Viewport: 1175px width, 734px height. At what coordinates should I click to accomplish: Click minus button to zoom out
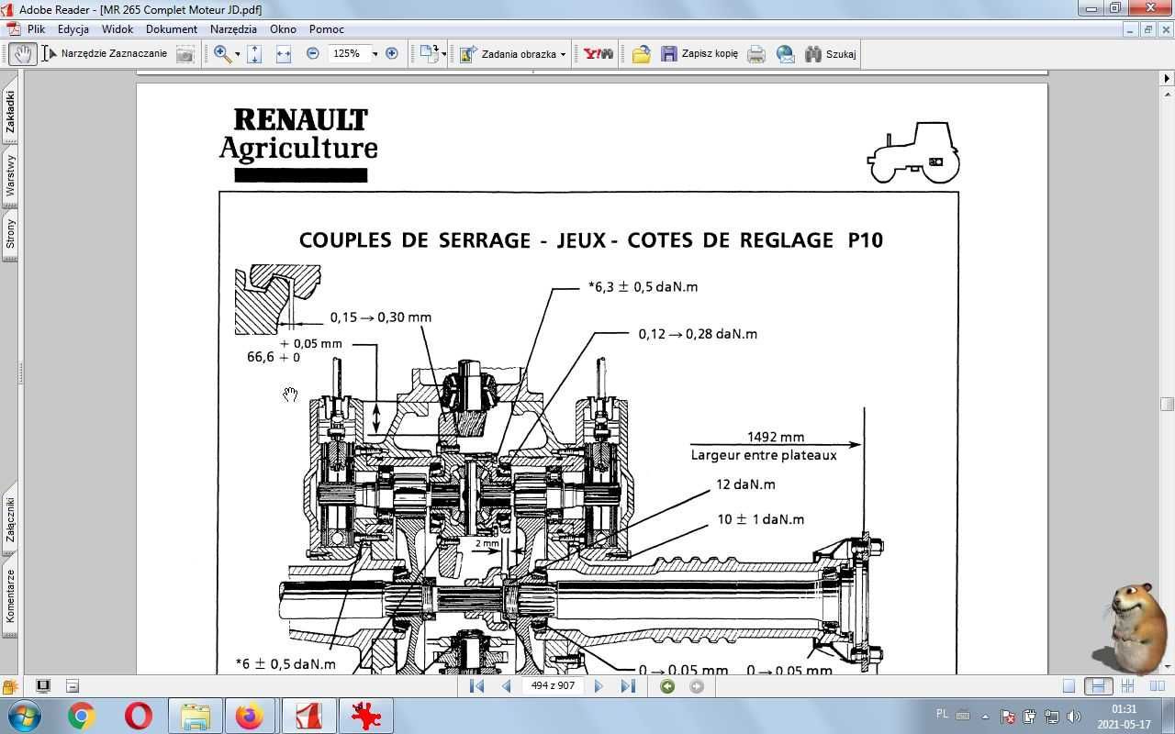[x=312, y=54]
